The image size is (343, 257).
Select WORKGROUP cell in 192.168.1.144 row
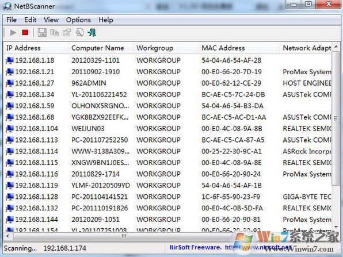pyautogui.click(x=158, y=220)
